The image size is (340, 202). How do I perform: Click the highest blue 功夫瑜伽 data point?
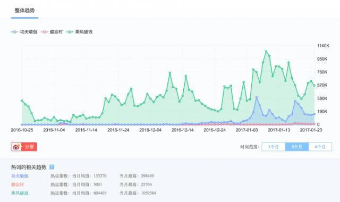click(x=257, y=97)
